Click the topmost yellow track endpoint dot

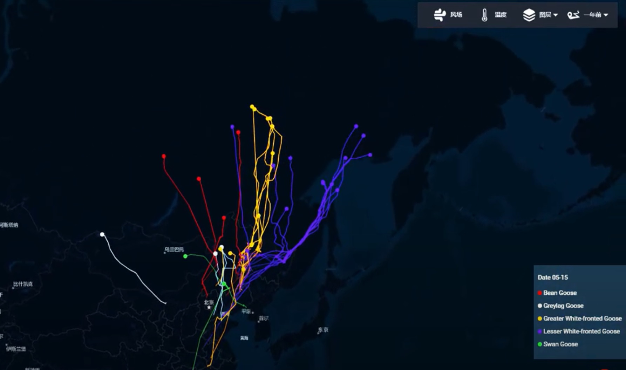252,106
